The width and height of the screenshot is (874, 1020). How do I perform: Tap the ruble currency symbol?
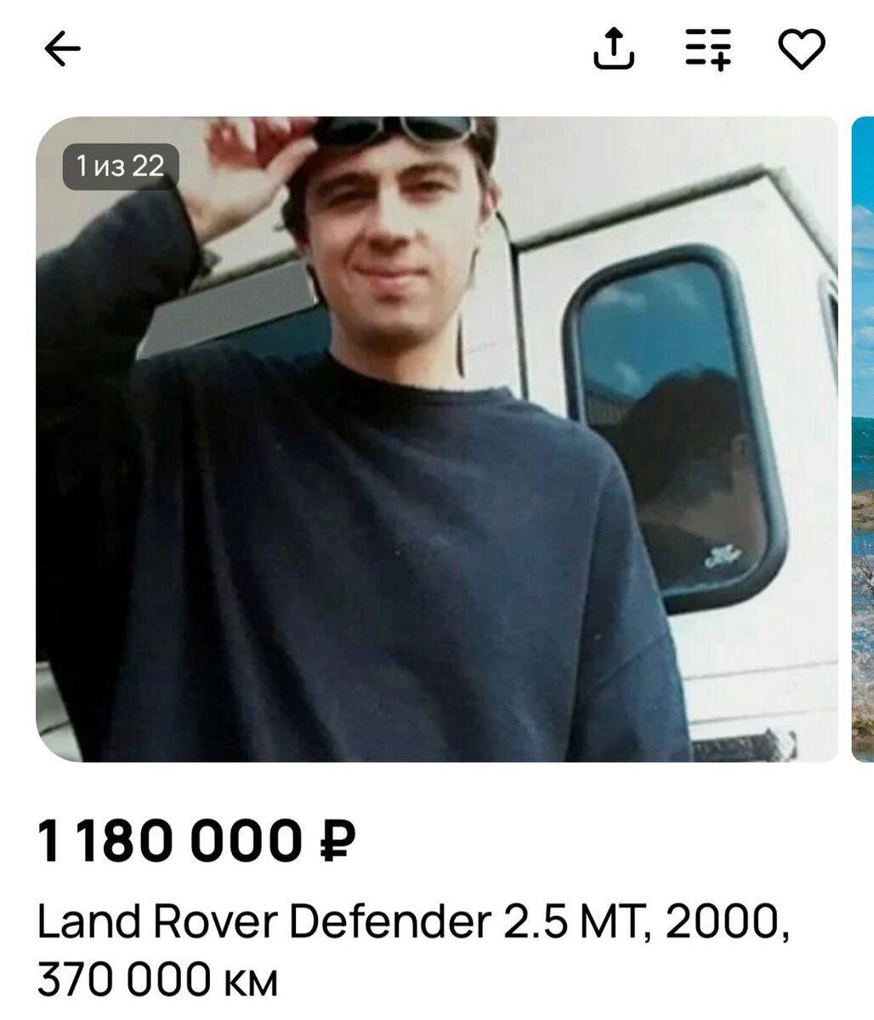click(338, 841)
